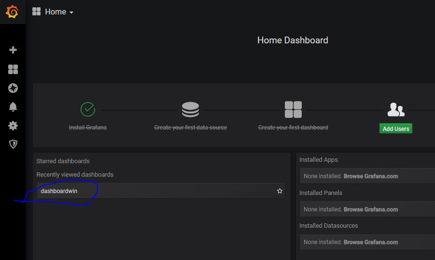Open the Explore compass icon in sidebar
Image resolution: width=435 pixels, height=260 pixels.
[x=13, y=88]
